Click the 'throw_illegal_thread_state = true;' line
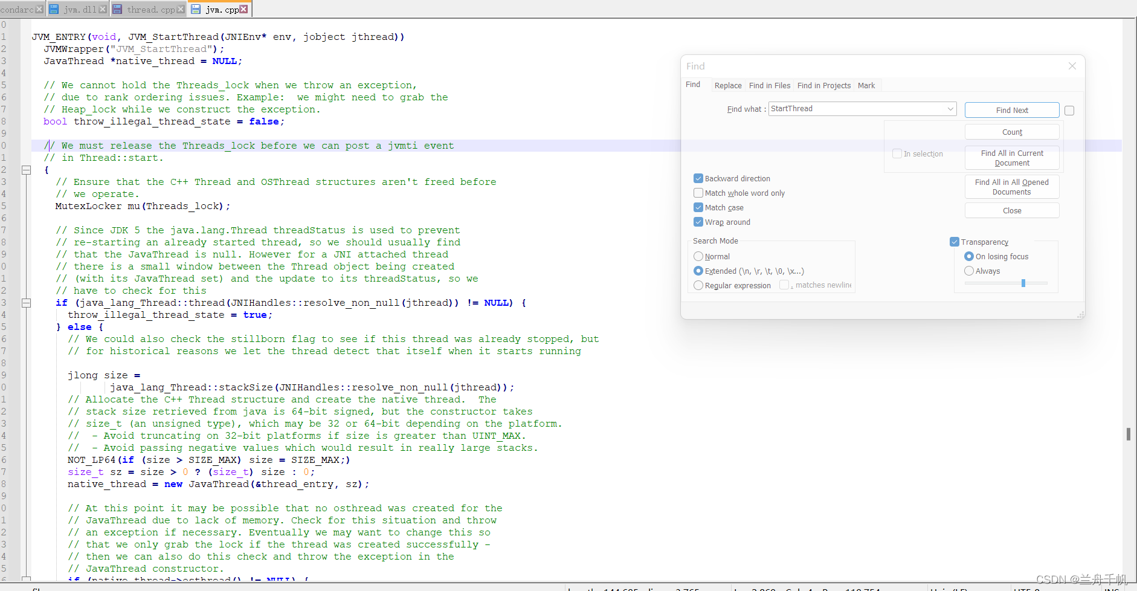This screenshot has height=591, width=1137. [x=170, y=315]
